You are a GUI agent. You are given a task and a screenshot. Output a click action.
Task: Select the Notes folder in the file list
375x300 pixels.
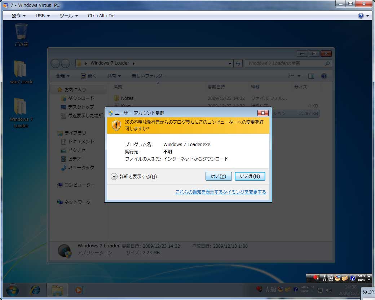coord(124,98)
